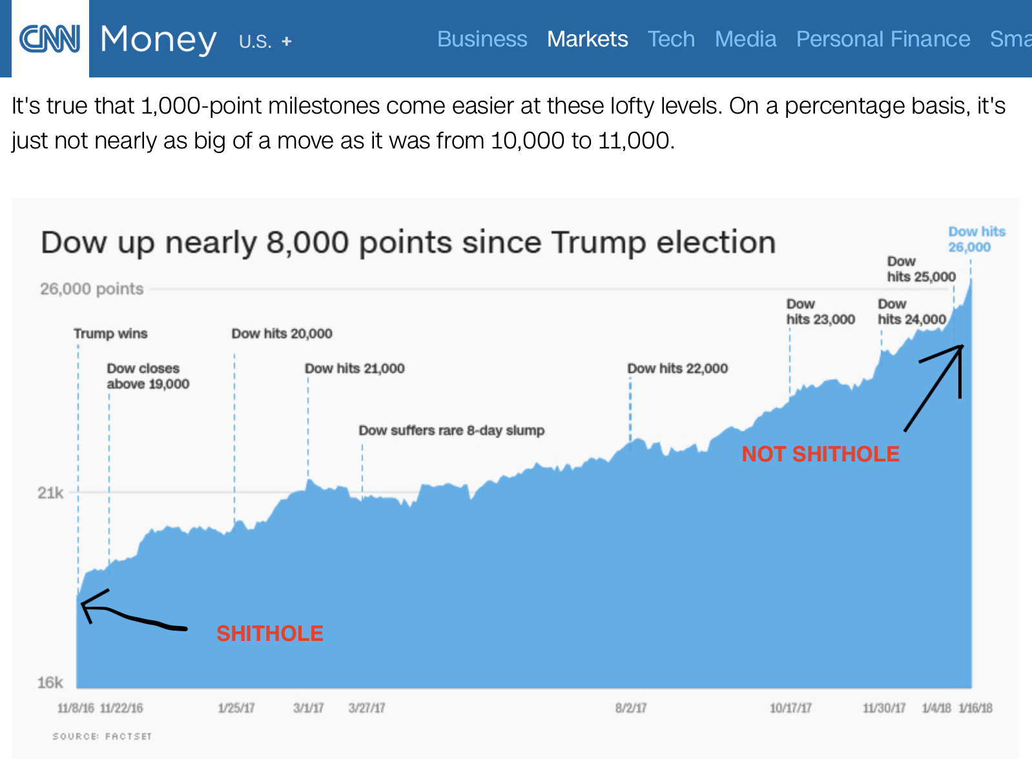Open the Business section
This screenshot has height=759, width=1032.
coord(482,39)
